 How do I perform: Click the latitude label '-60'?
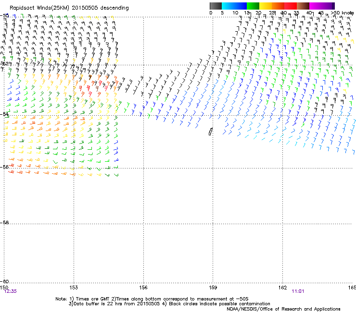[x=4, y=281]
